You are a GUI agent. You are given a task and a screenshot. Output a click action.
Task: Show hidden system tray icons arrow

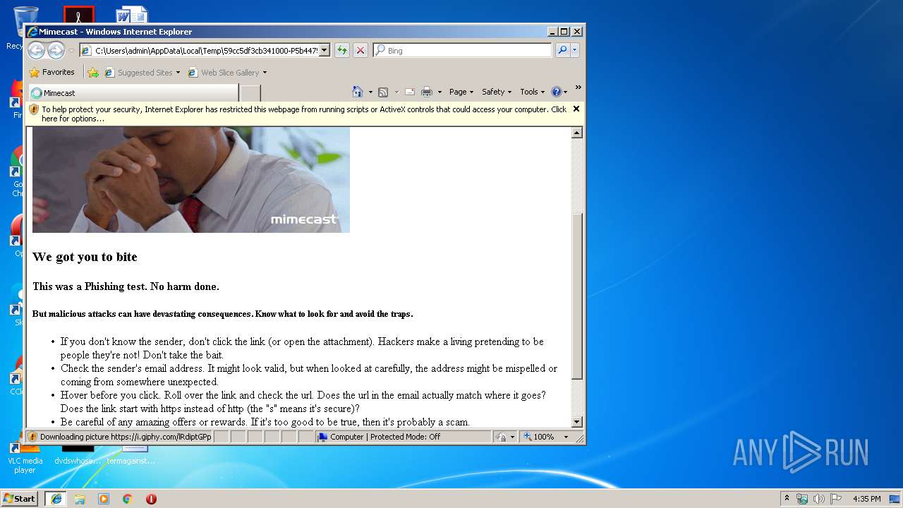pos(787,498)
